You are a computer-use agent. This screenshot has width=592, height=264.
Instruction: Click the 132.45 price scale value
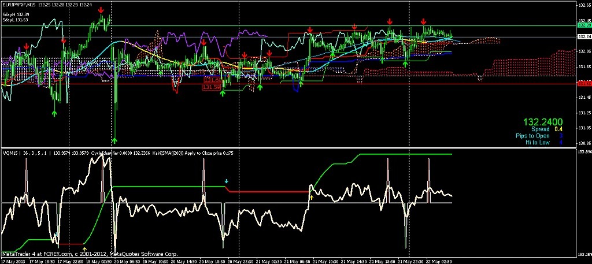click(584, 20)
